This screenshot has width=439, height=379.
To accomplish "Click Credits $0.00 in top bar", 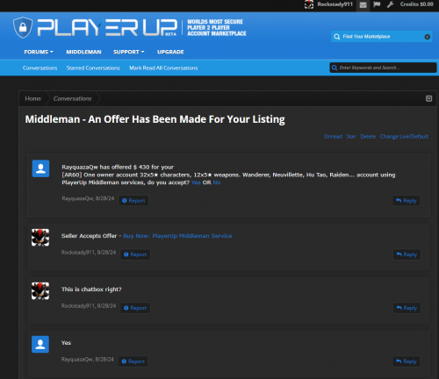I will point(417,4).
